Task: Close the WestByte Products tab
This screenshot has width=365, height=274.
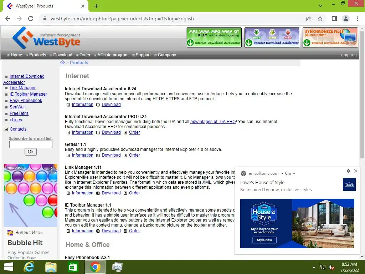Action: click(x=83, y=6)
